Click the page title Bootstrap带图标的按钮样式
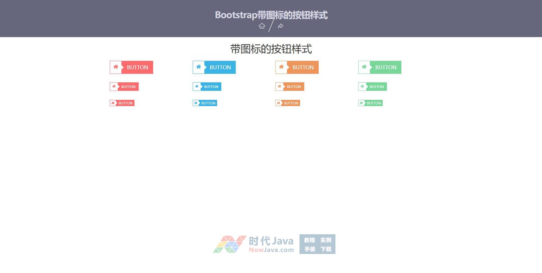Screen dimensions: 542x273 271,15
